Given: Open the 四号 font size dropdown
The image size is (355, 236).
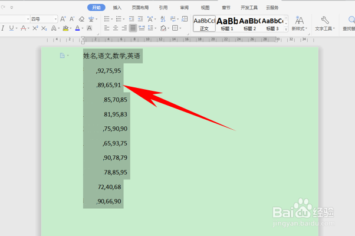Looking at the screenshot, I should (x=55, y=19).
